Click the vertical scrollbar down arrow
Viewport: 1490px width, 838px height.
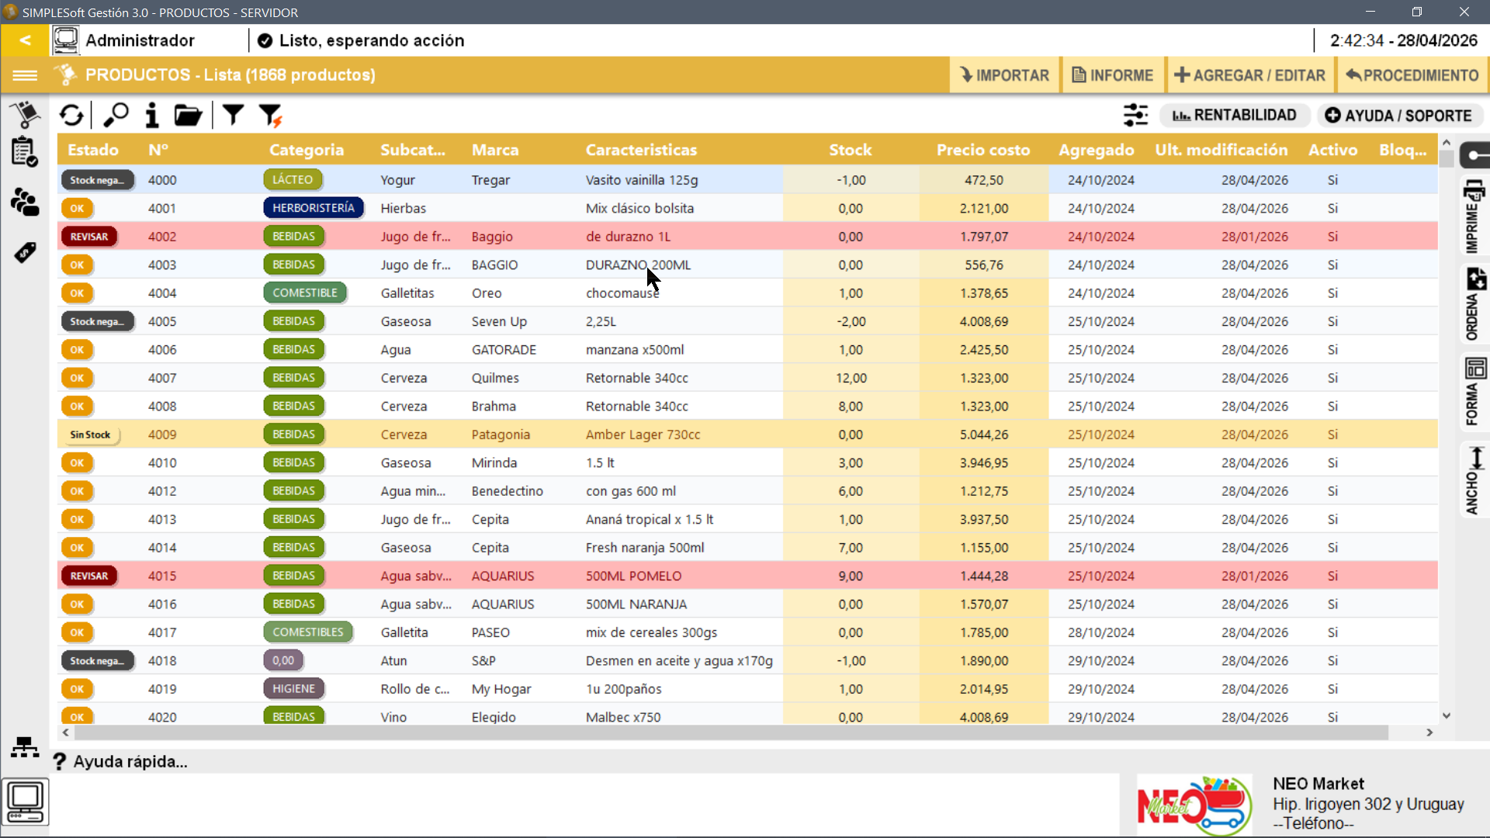[1447, 715]
